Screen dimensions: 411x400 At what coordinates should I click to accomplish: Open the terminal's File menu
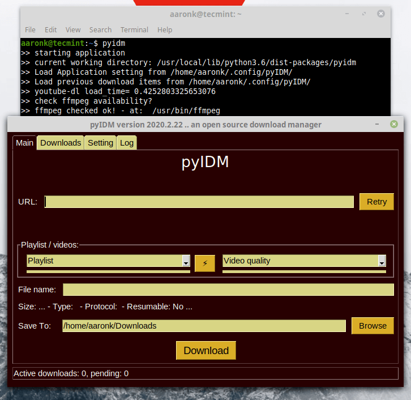point(30,29)
